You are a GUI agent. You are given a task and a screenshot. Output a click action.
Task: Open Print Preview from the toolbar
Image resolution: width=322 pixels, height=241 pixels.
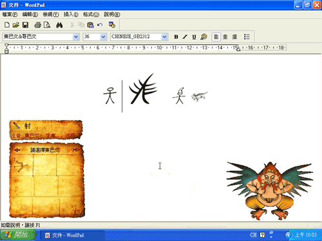[x=47, y=25]
